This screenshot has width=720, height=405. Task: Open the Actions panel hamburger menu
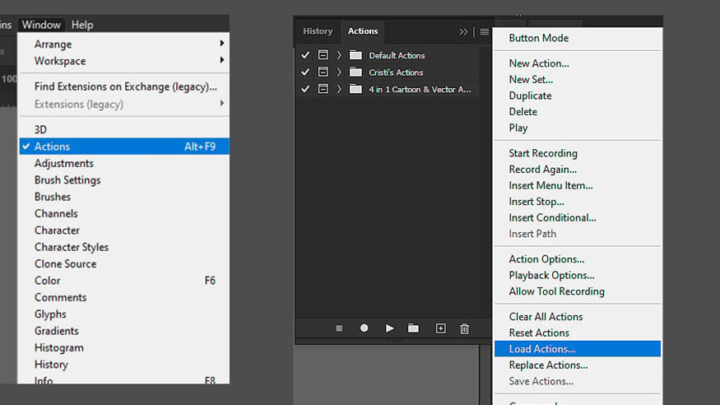485,32
